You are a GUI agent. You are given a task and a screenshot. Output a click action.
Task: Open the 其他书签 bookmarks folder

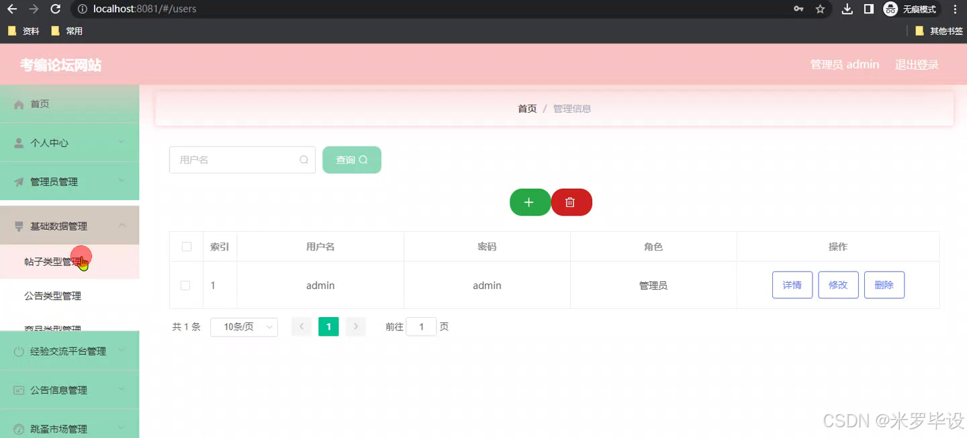[939, 31]
